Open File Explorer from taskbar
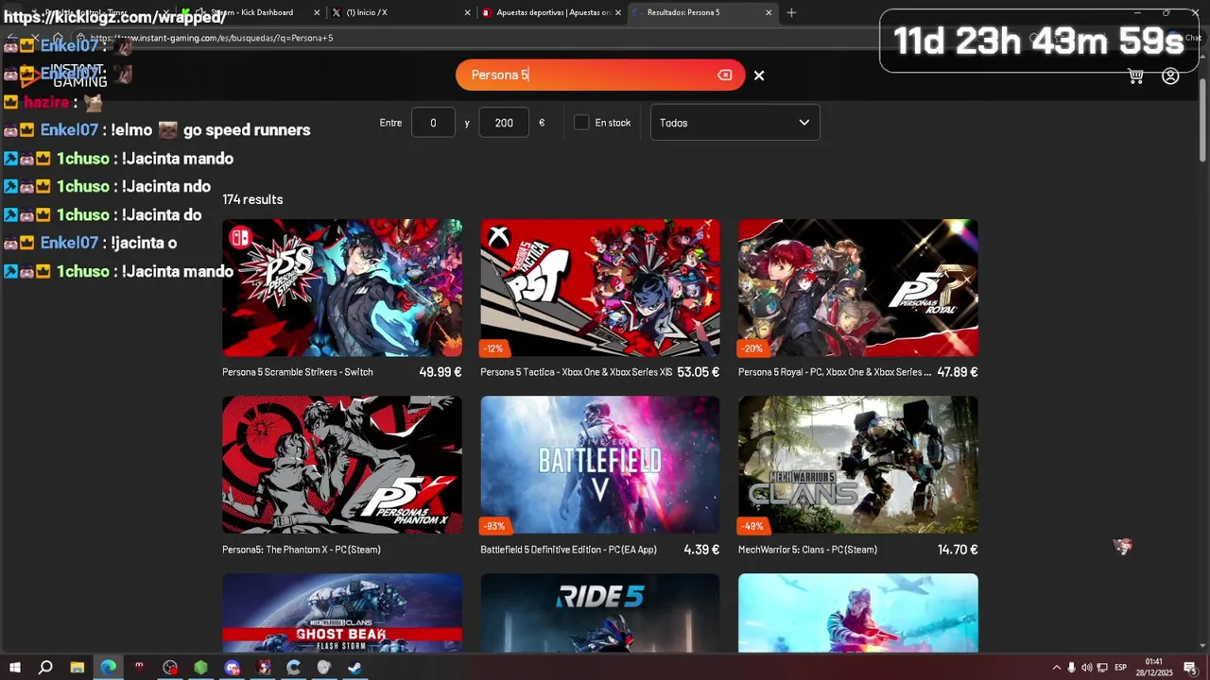1210x680 pixels. (x=78, y=668)
